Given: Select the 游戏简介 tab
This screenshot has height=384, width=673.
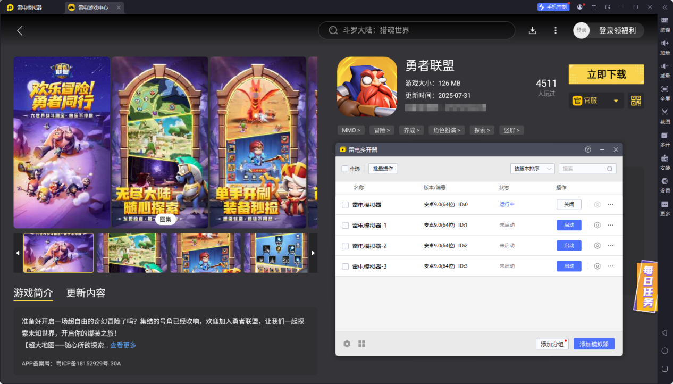Looking at the screenshot, I should (33, 293).
